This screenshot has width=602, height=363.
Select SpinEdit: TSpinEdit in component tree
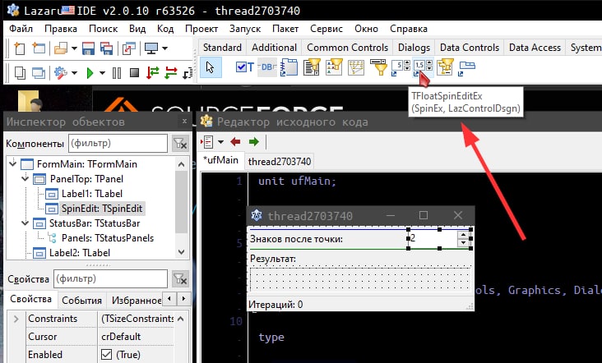(102, 209)
